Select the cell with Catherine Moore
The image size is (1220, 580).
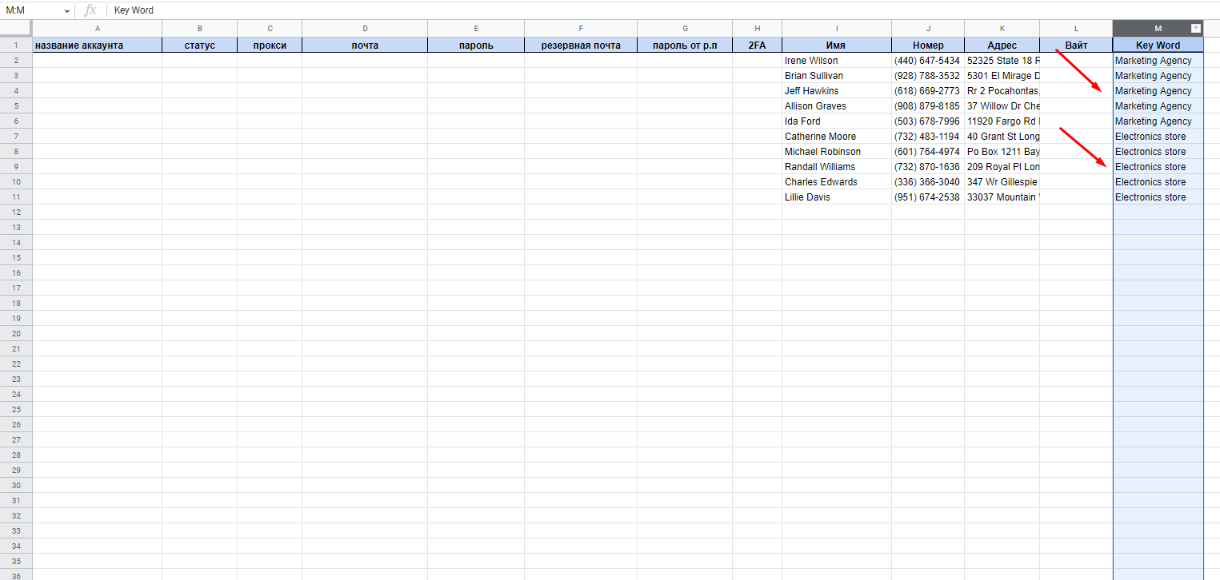[x=837, y=137]
